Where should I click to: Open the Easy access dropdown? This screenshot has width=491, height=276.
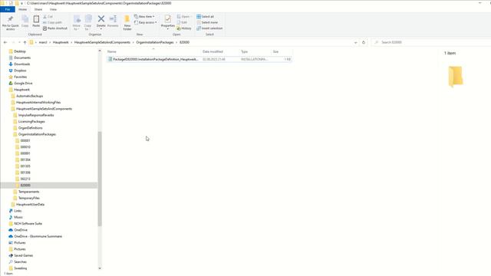pos(145,22)
